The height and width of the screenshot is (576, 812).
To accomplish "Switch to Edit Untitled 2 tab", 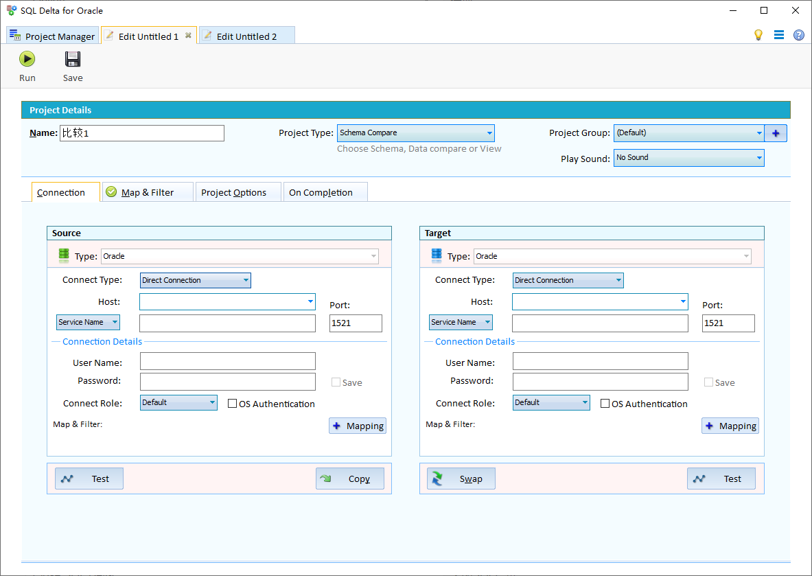I will (246, 36).
